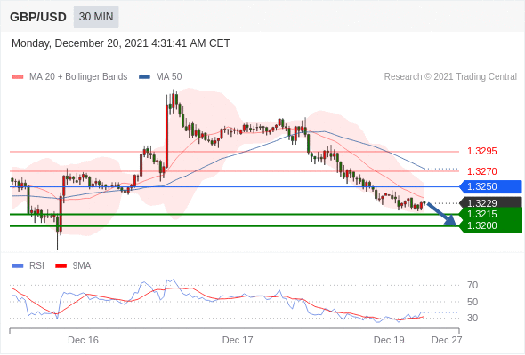525x355 pixels.
Task: Click the RSI 50 level label
Action: (472, 302)
